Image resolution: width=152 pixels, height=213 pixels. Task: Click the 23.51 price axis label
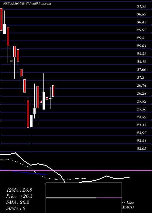point(142,141)
